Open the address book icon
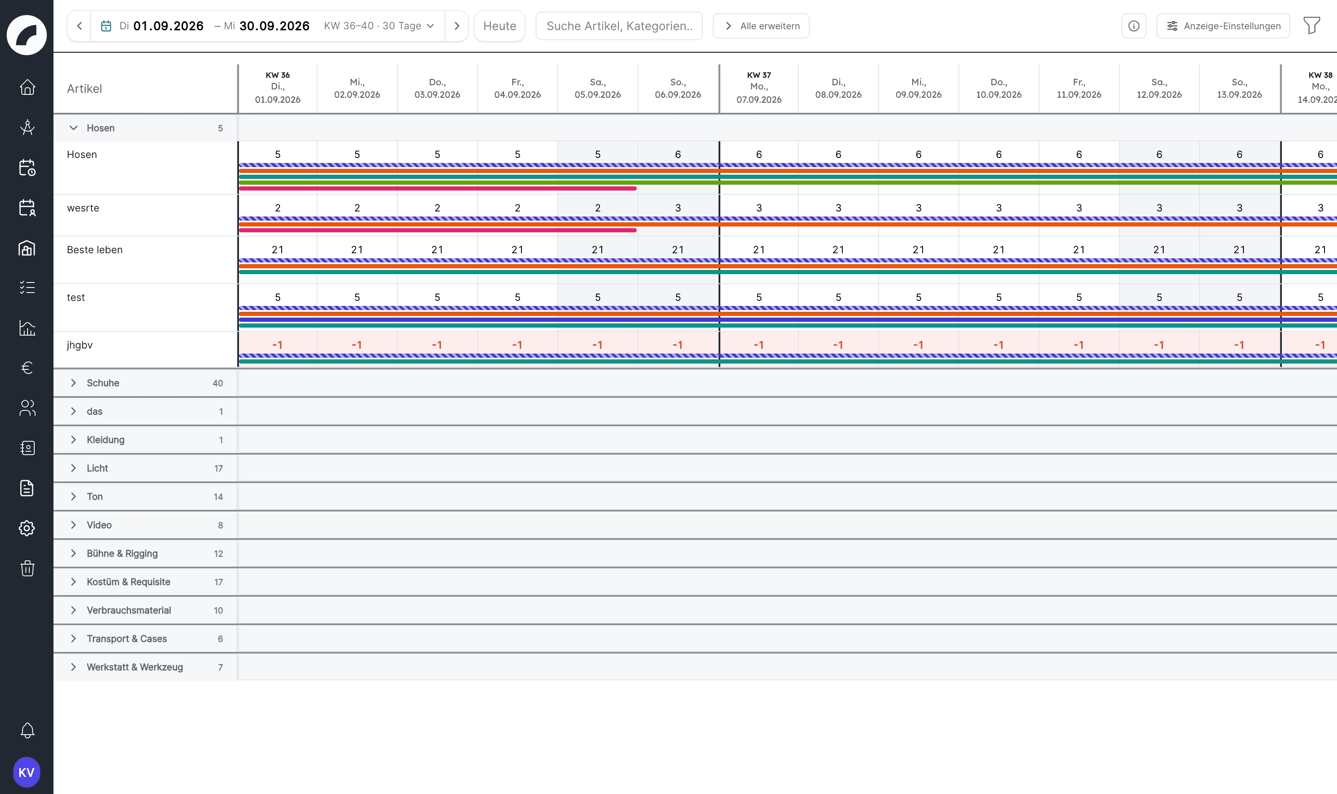The width and height of the screenshot is (1337, 794). (27, 448)
